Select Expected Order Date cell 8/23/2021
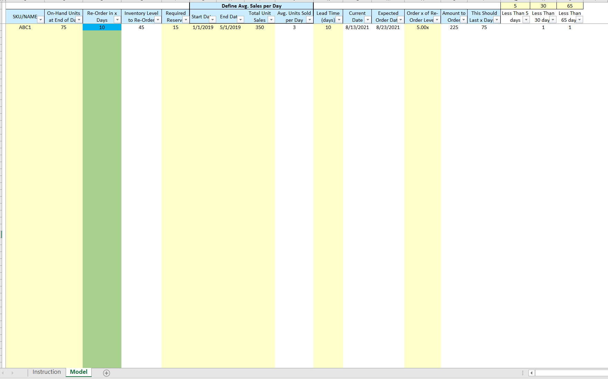The width and height of the screenshot is (608, 379). [388, 27]
